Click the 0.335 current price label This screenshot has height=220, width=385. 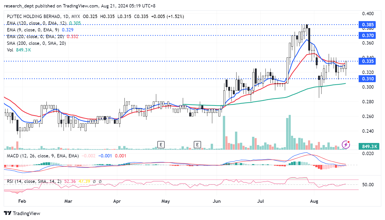367,61
